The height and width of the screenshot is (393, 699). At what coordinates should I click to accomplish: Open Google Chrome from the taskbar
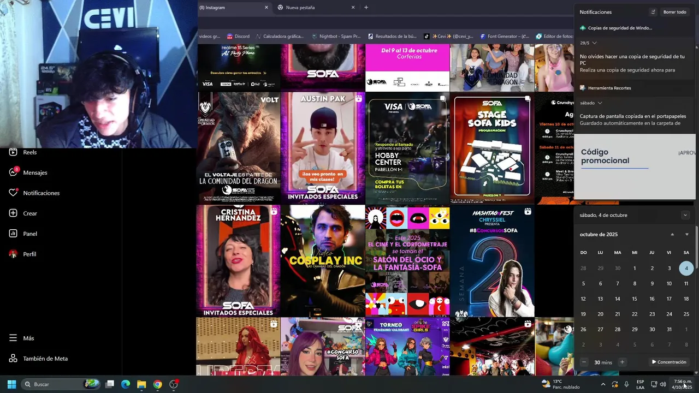[x=157, y=384]
